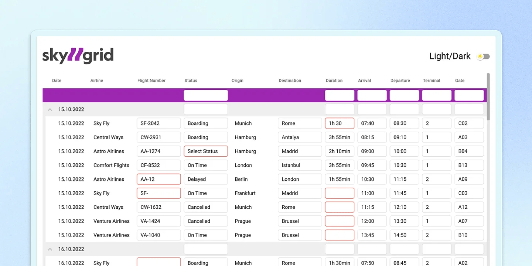532x266 pixels.
Task: Click the 13:30 departure time field
Action: tap(404, 221)
